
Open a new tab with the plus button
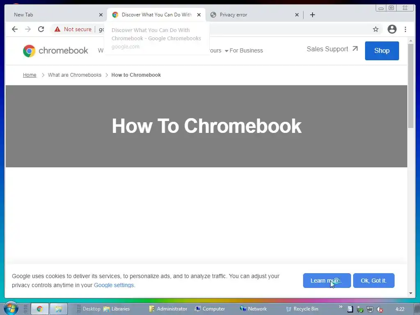point(312,15)
